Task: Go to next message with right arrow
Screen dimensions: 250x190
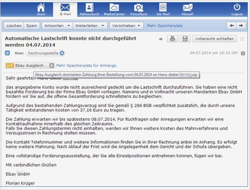Action: click(241, 25)
